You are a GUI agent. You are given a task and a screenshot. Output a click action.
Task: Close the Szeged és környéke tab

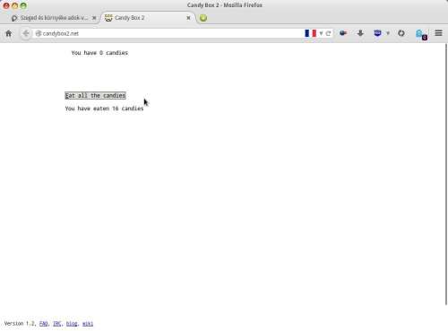pyautogui.click(x=94, y=18)
